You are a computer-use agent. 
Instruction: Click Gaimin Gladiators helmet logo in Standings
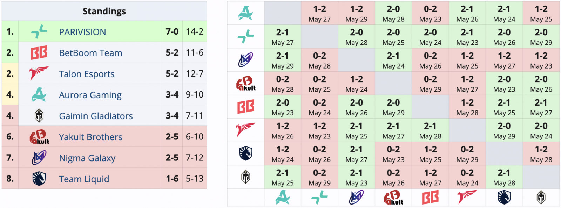(39, 116)
